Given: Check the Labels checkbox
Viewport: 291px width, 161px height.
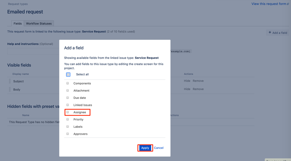Looking at the screenshot, I should click(68, 127).
